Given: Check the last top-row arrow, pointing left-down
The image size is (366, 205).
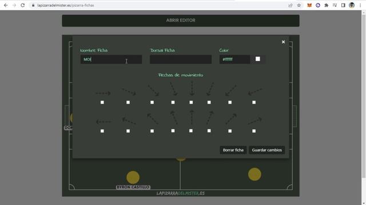Looking at the screenshot, I should 254,102.
